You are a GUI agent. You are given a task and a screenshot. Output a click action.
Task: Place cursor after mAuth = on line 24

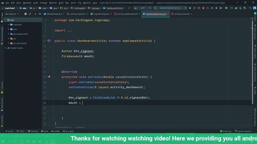click(83, 103)
